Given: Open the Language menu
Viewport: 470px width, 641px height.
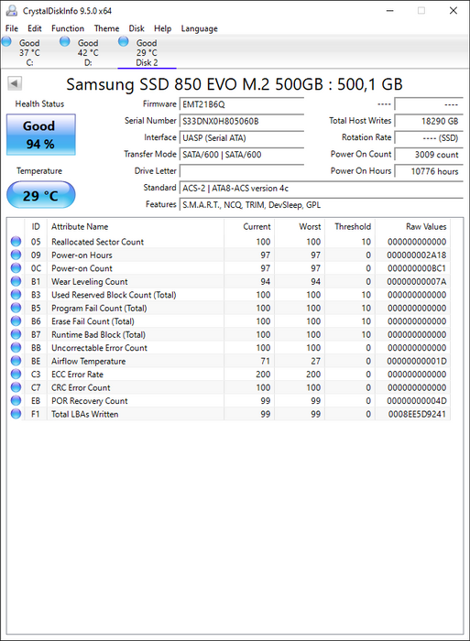Looking at the screenshot, I should (x=199, y=28).
